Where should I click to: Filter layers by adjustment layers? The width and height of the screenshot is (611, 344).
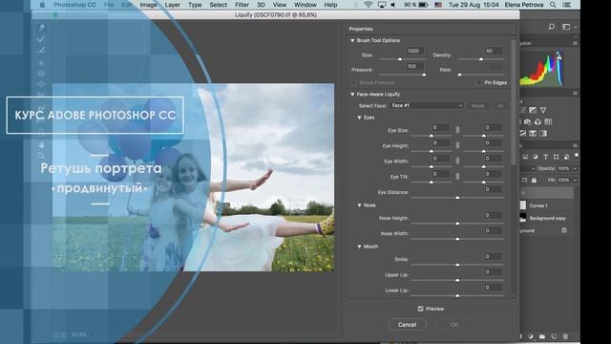pos(536,157)
